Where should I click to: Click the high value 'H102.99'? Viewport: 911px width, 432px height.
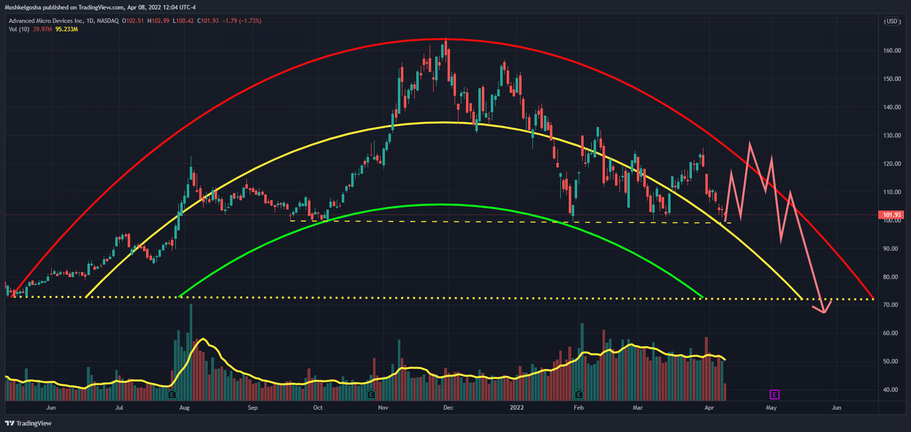(158, 21)
